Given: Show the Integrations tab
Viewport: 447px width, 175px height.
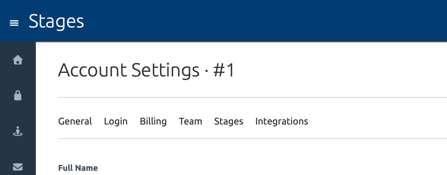Looking at the screenshot, I should 282,121.
